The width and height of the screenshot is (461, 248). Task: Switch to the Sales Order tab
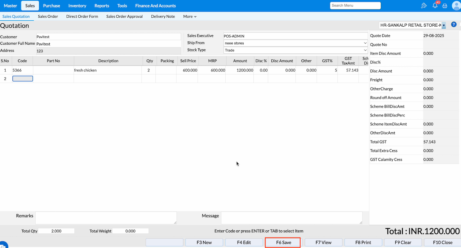(48, 17)
